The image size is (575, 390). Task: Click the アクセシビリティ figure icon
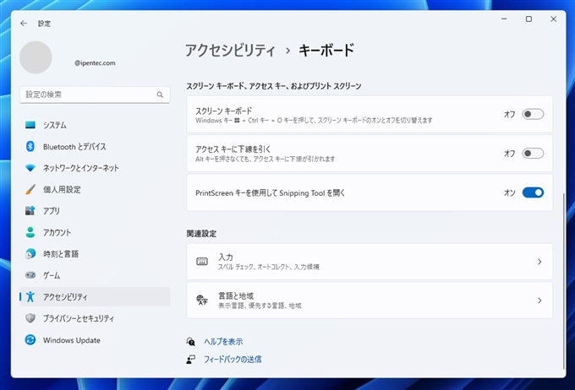(x=30, y=296)
